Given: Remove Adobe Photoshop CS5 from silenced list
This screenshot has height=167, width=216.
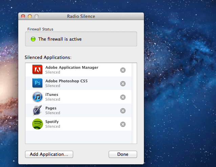Looking at the screenshot, I should [123, 84].
